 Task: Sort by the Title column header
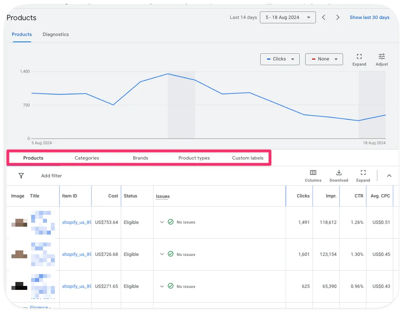[x=34, y=196]
